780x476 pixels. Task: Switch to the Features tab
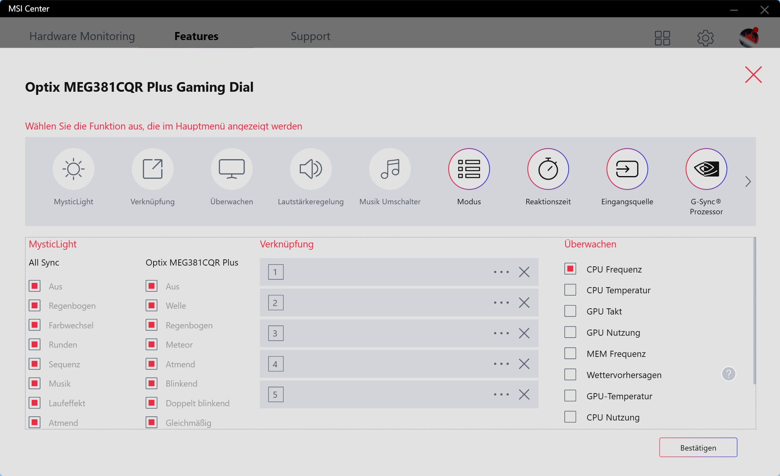[196, 36]
